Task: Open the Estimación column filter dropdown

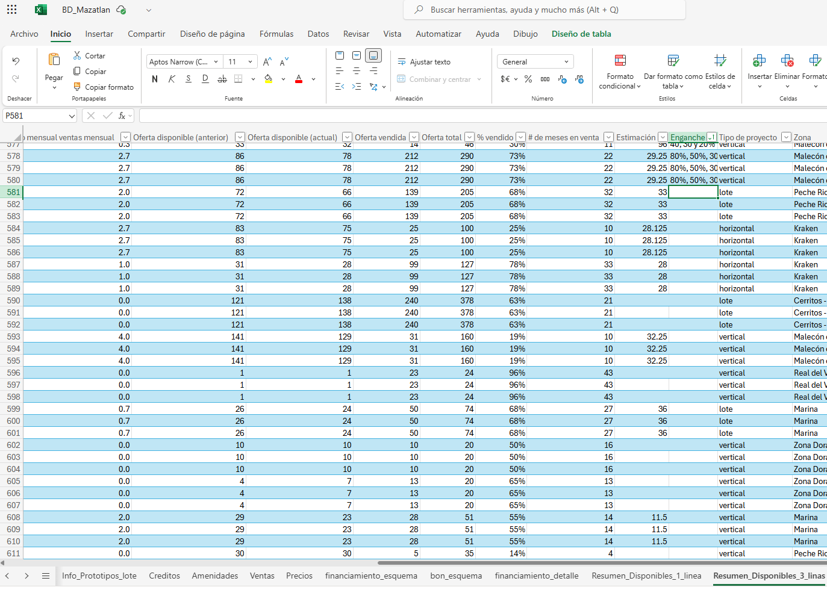Action: click(x=663, y=137)
